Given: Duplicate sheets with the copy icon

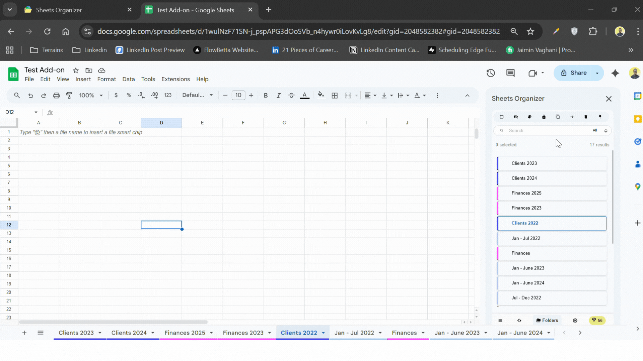Looking at the screenshot, I should pyautogui.click(x=558, y=117).
